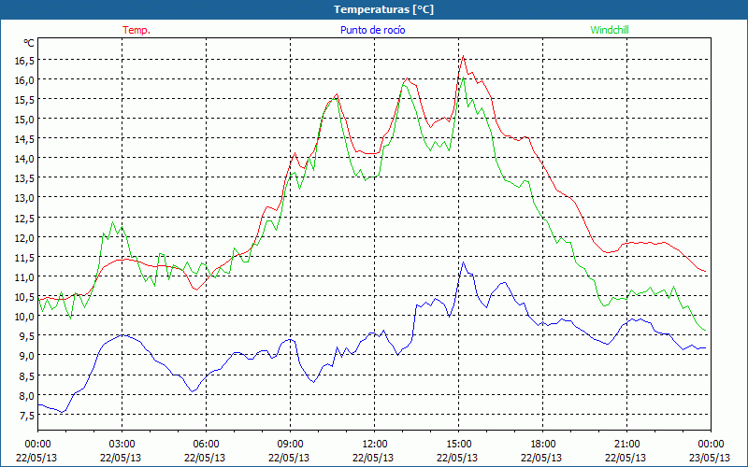Click the 16,5 y-axis value
The image size is (748, 467).
point(24,60)
